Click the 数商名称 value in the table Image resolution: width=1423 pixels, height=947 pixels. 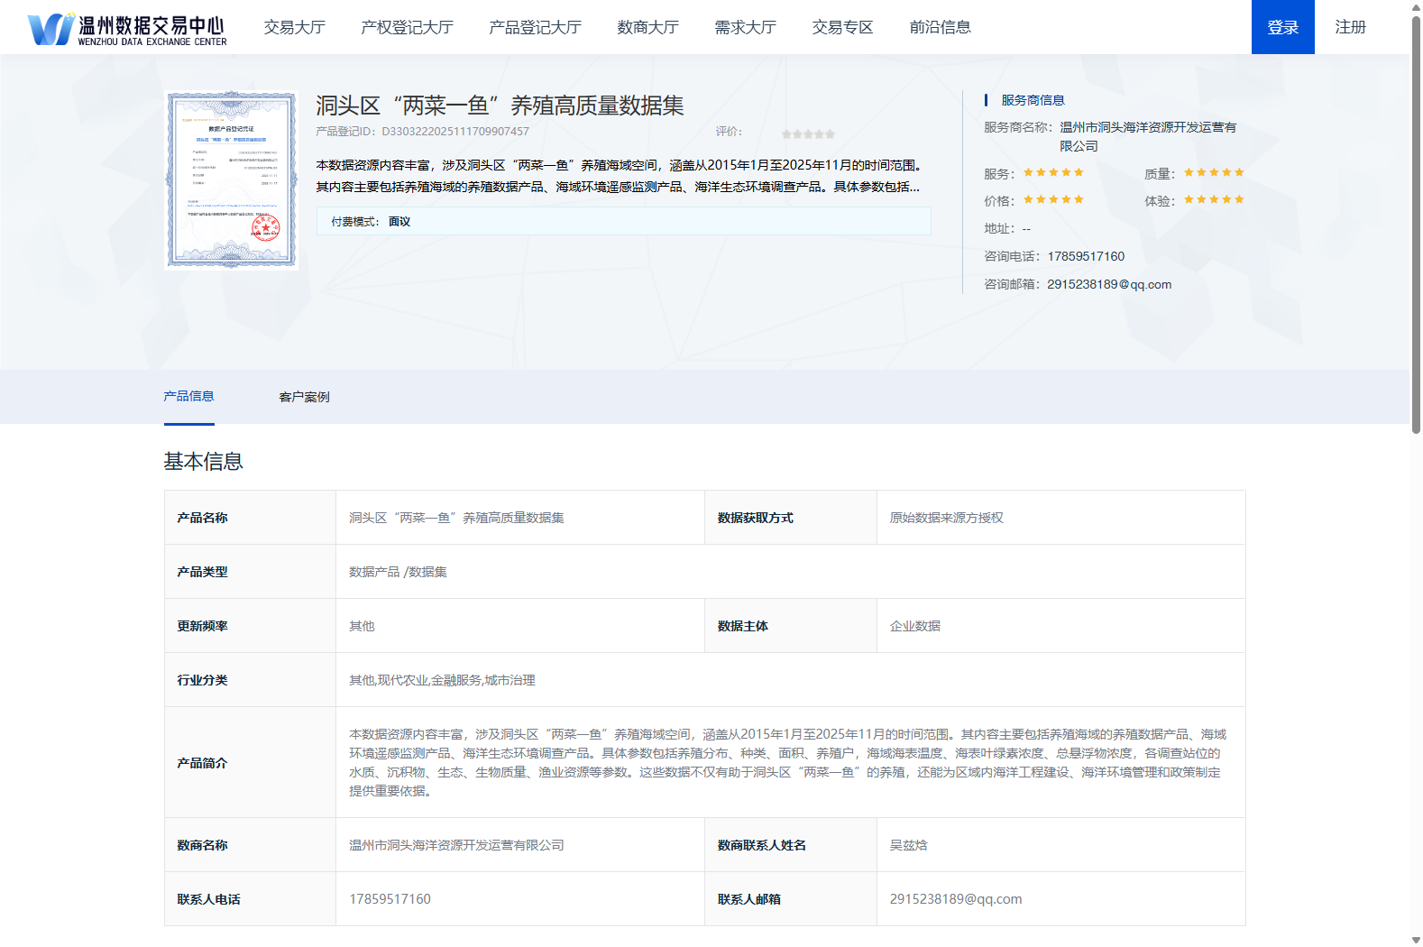point(519,845)
